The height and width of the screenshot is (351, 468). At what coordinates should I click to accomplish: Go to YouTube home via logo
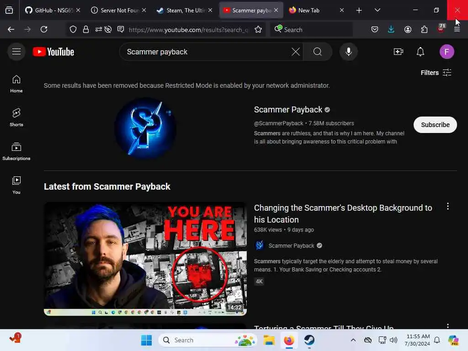tap(54, 52)
